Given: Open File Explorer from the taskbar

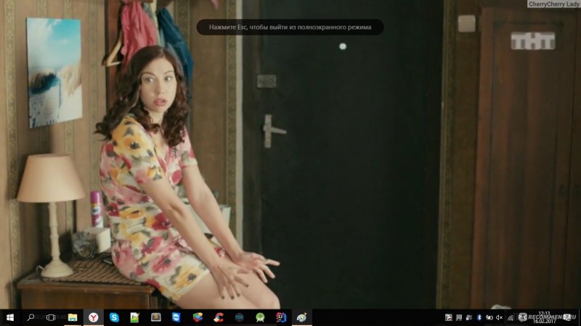Looking at the screenshot, I should click(73, 317).
